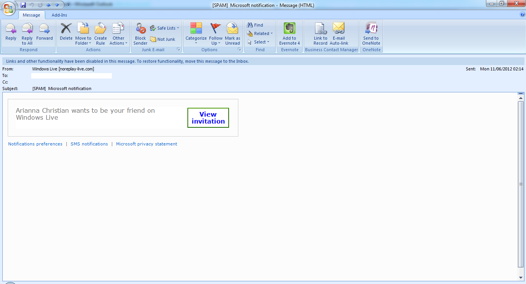The height and width of the screenshot is (284, 526).
Task: Click the Redo icon in quick access toolbar
Action: pyautogui.click(x=40, y=5)
